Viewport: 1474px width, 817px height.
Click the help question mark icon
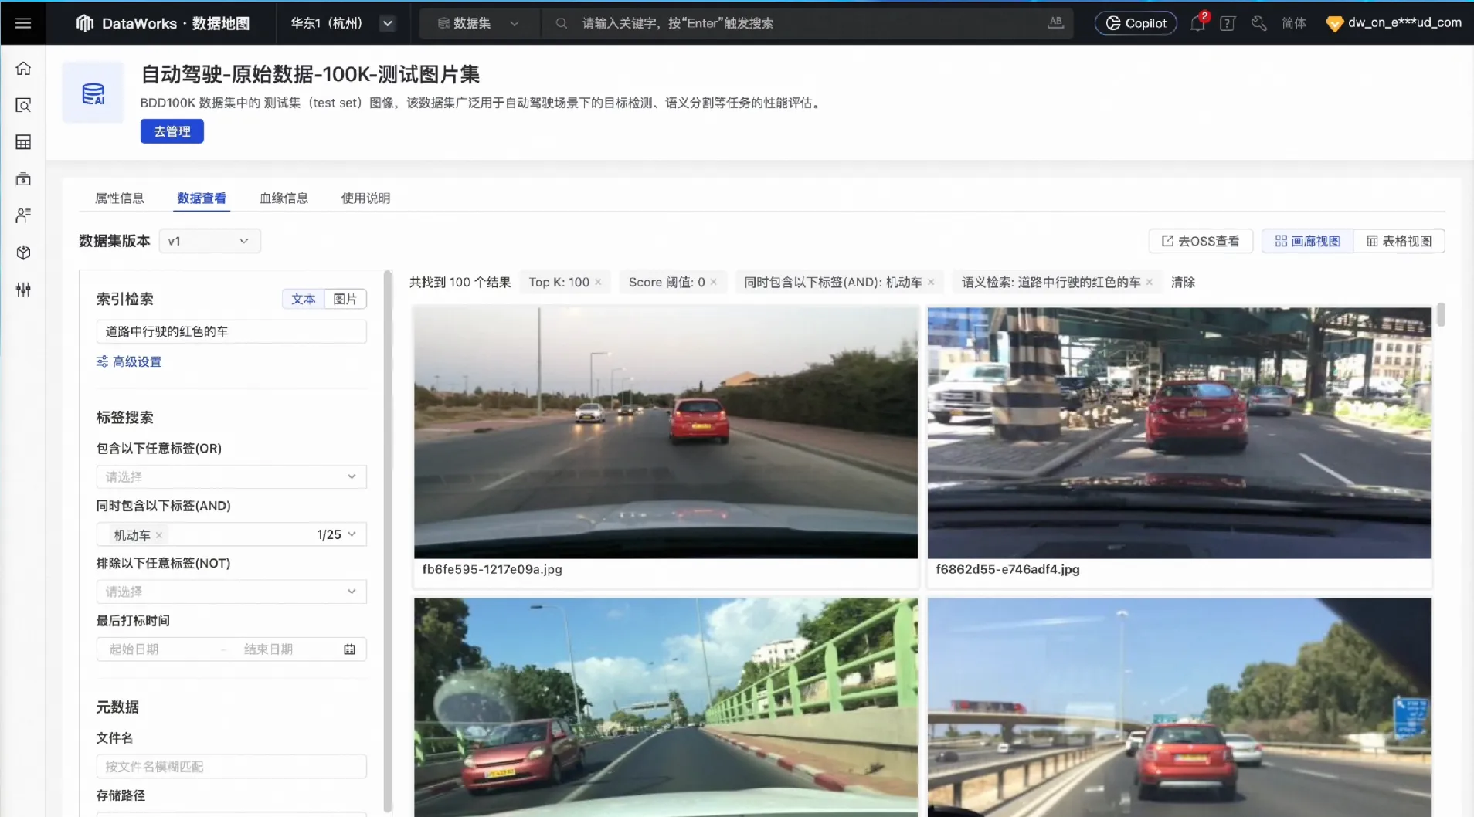click(1227, 23)
